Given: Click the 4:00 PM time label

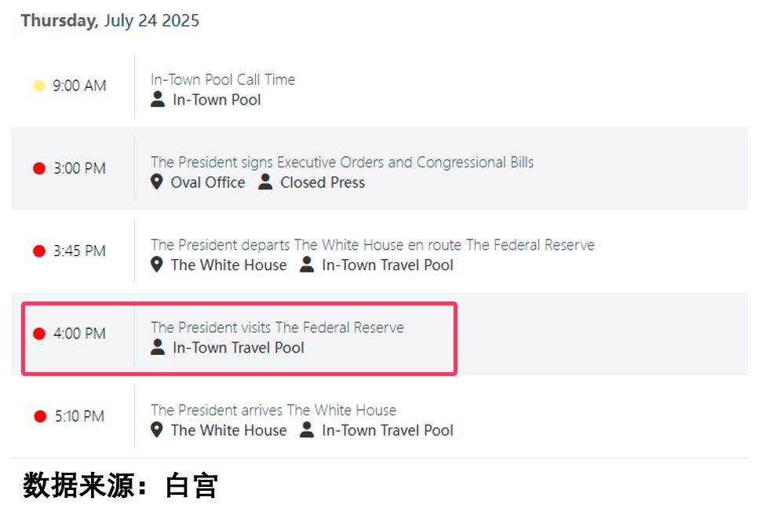Looking at the screenshot, I should 79,334.
